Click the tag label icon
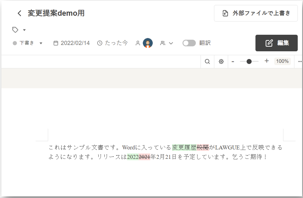 point(15,30)
